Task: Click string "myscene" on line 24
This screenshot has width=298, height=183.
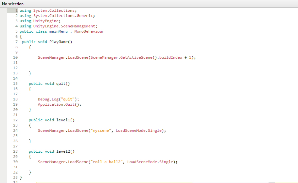Action: (x=101, y=130)
